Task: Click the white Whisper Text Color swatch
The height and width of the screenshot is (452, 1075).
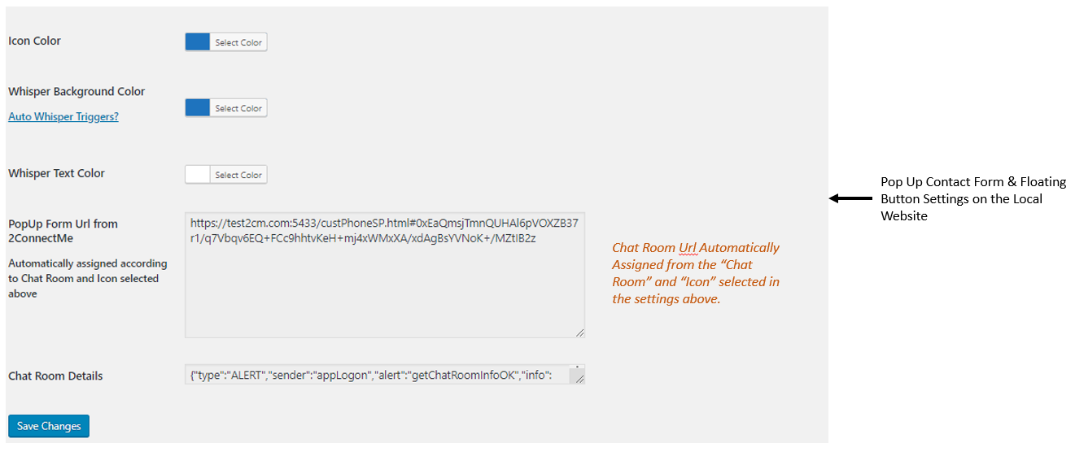Action: coord(198,175)
